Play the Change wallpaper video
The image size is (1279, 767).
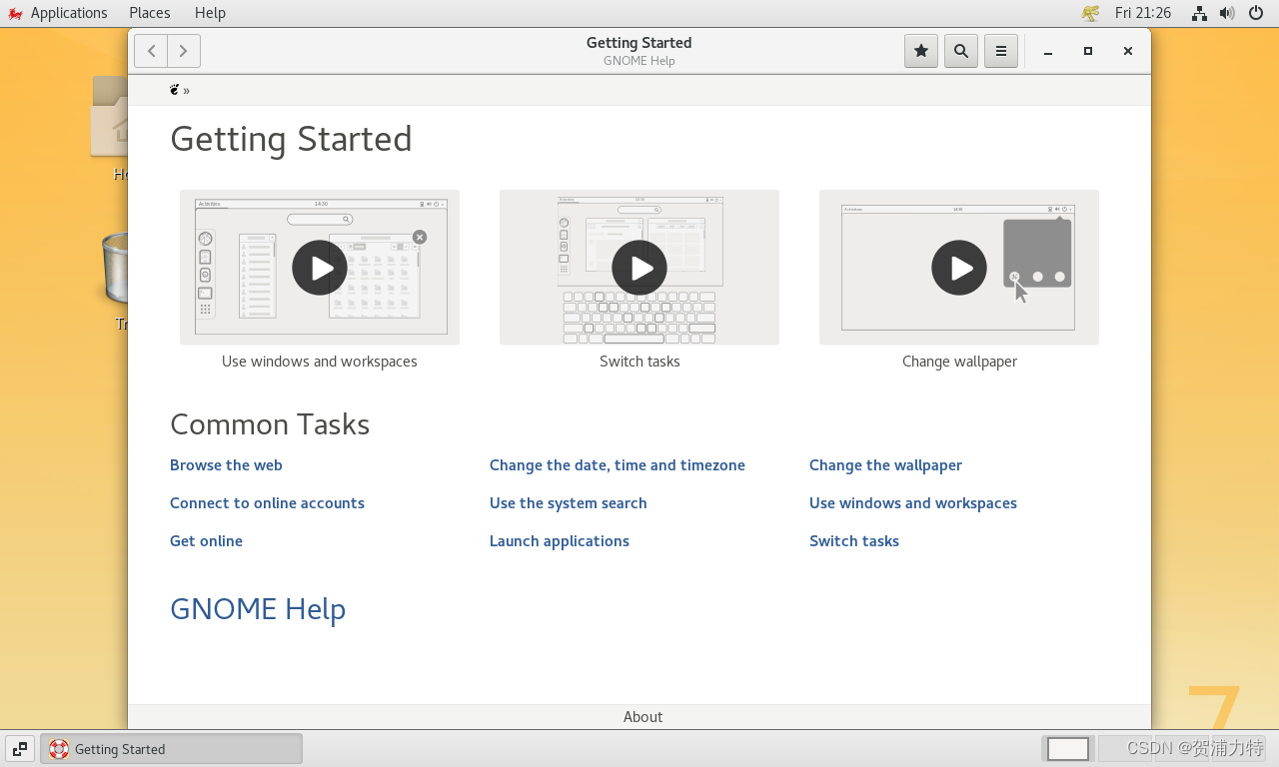coord(959,268)
